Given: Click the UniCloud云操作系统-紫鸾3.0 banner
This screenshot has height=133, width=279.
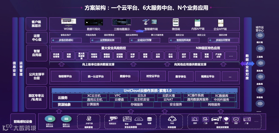Looking at the screenshot, I should pyautogui.click(x=145, y=90).
